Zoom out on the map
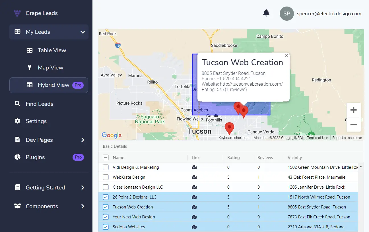 tap(354, 125)
